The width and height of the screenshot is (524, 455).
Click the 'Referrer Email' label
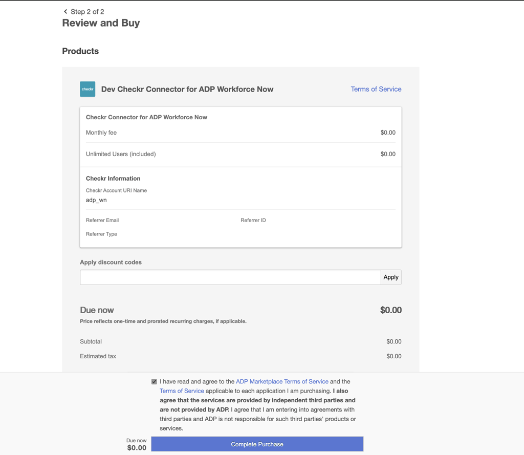(102, 220)
